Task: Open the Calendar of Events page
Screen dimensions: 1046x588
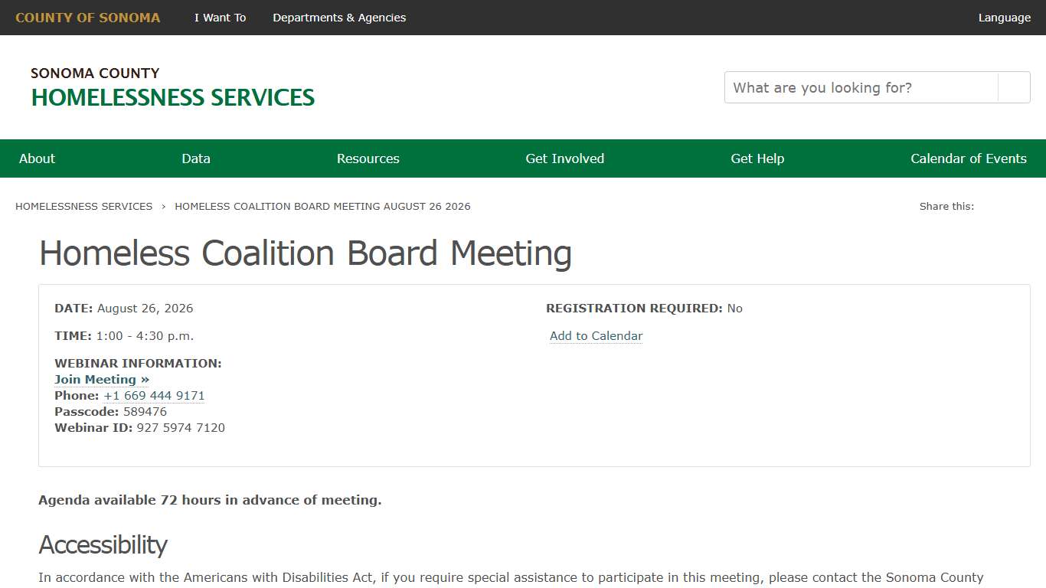Action: [969, 158]
